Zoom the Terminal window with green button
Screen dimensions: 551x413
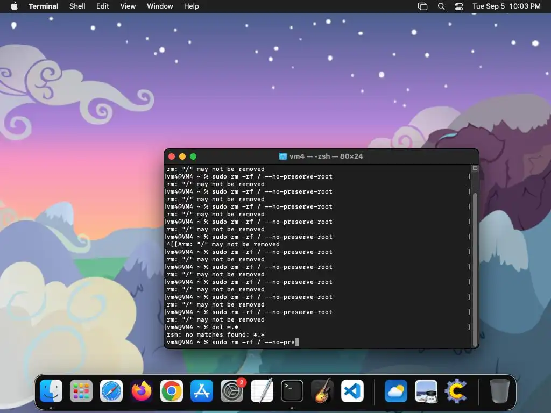tap(193, 156)
